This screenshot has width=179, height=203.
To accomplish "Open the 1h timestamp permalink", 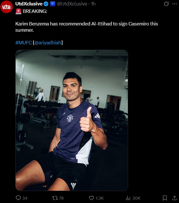I will pos(93,4).
